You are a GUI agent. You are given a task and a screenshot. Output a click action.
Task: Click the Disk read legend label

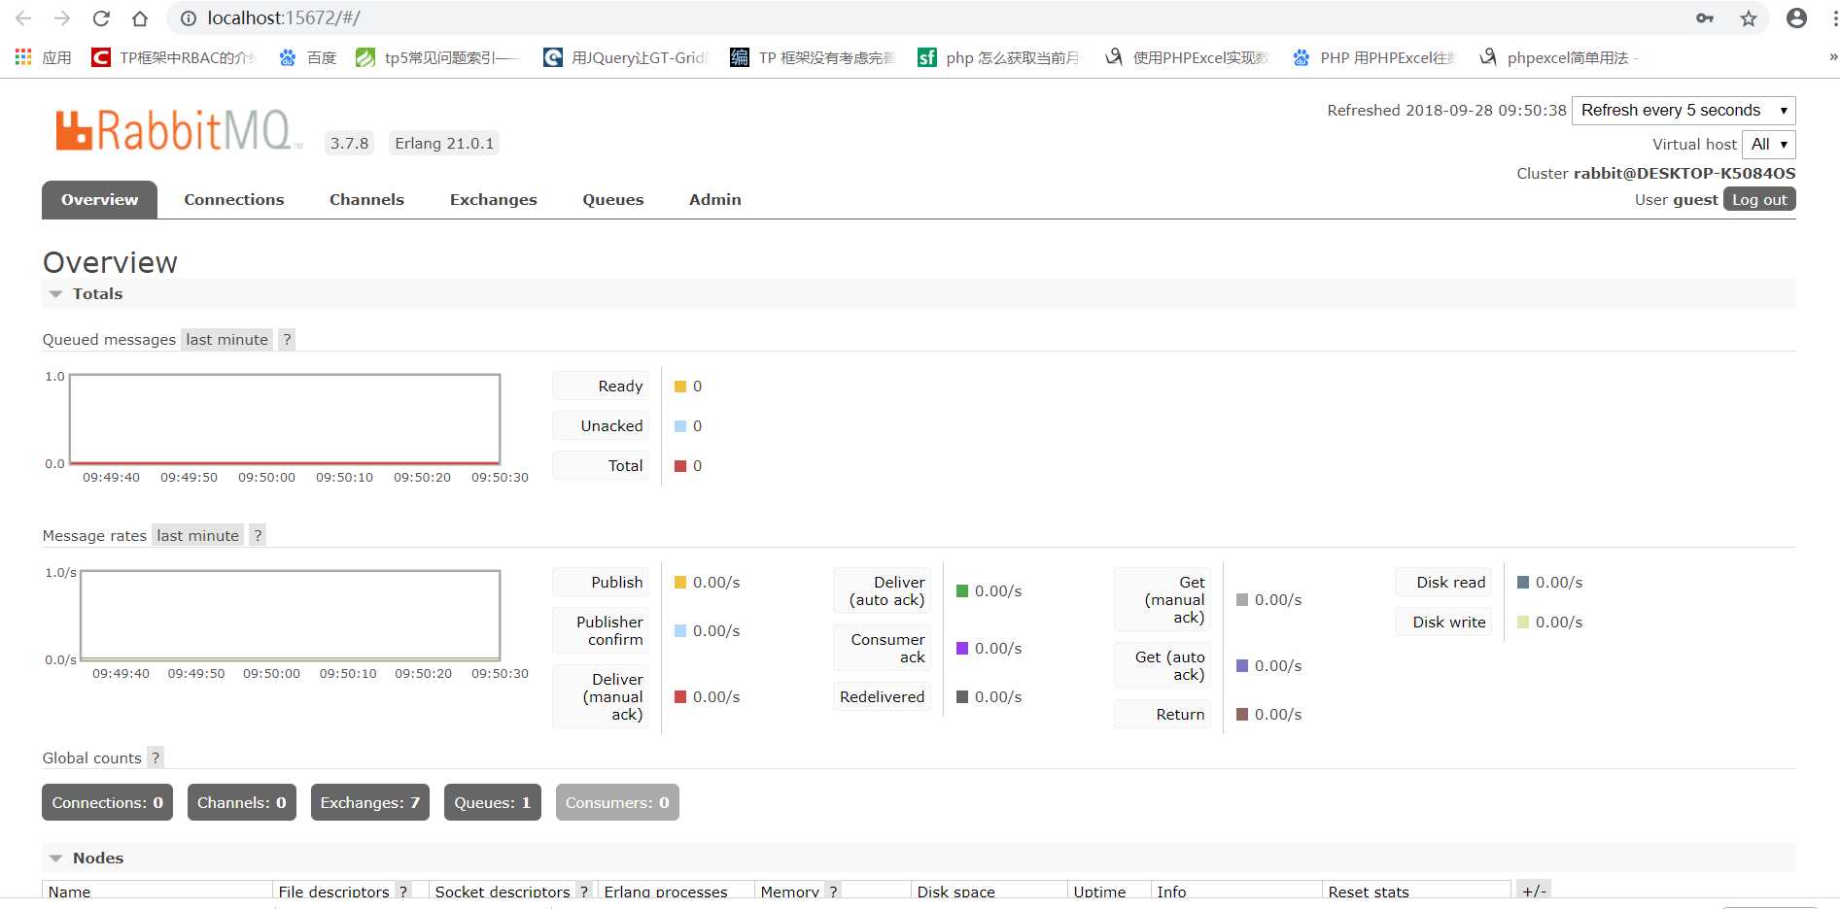coord(1443,582)
